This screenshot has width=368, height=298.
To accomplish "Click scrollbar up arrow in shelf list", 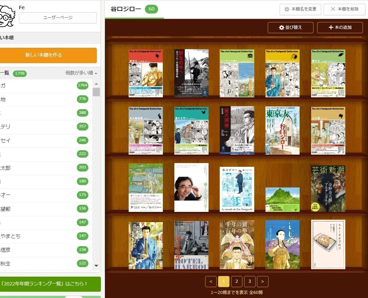I will point(96,84).
